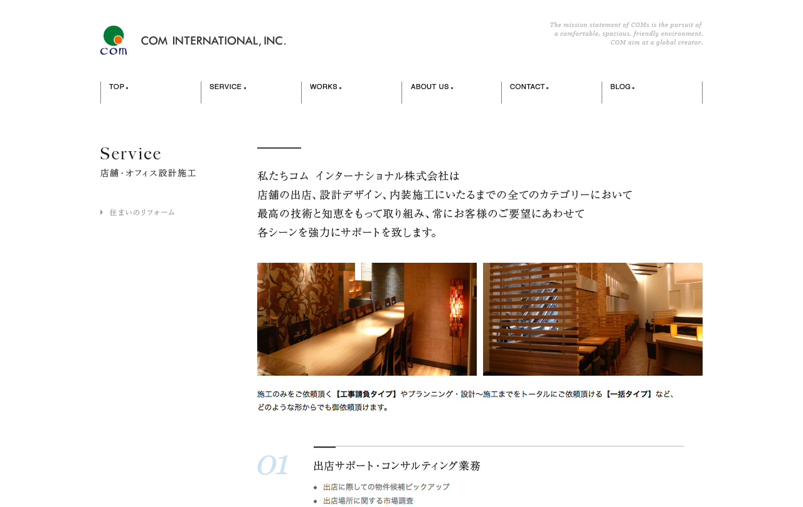Click the 店舗・オフィス設計施工 subtitle

(x=148, y=173)
